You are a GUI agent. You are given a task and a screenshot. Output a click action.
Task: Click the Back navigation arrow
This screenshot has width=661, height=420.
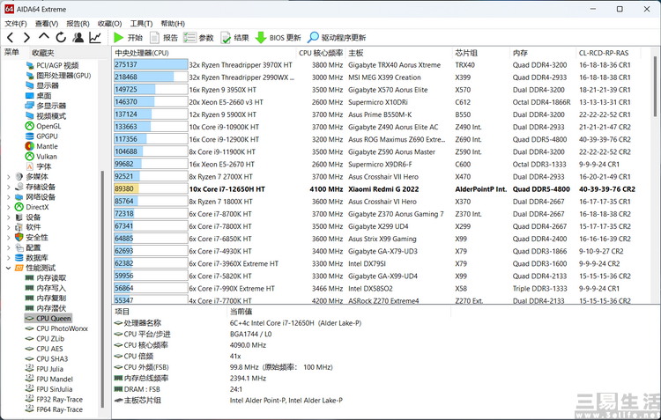[11, 38]
